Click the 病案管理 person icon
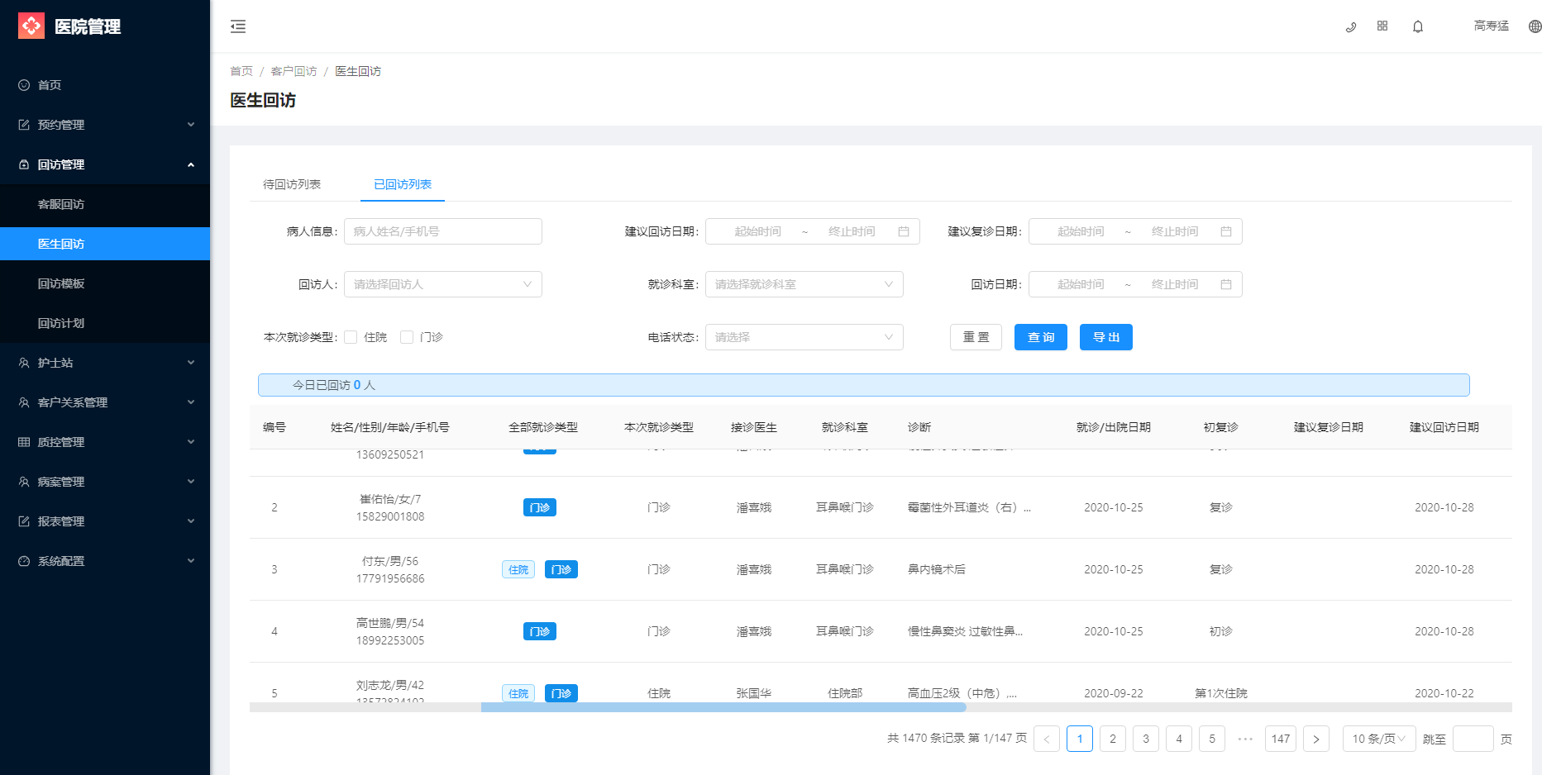This screenshot has width=1542, height=775. point(24,482)
